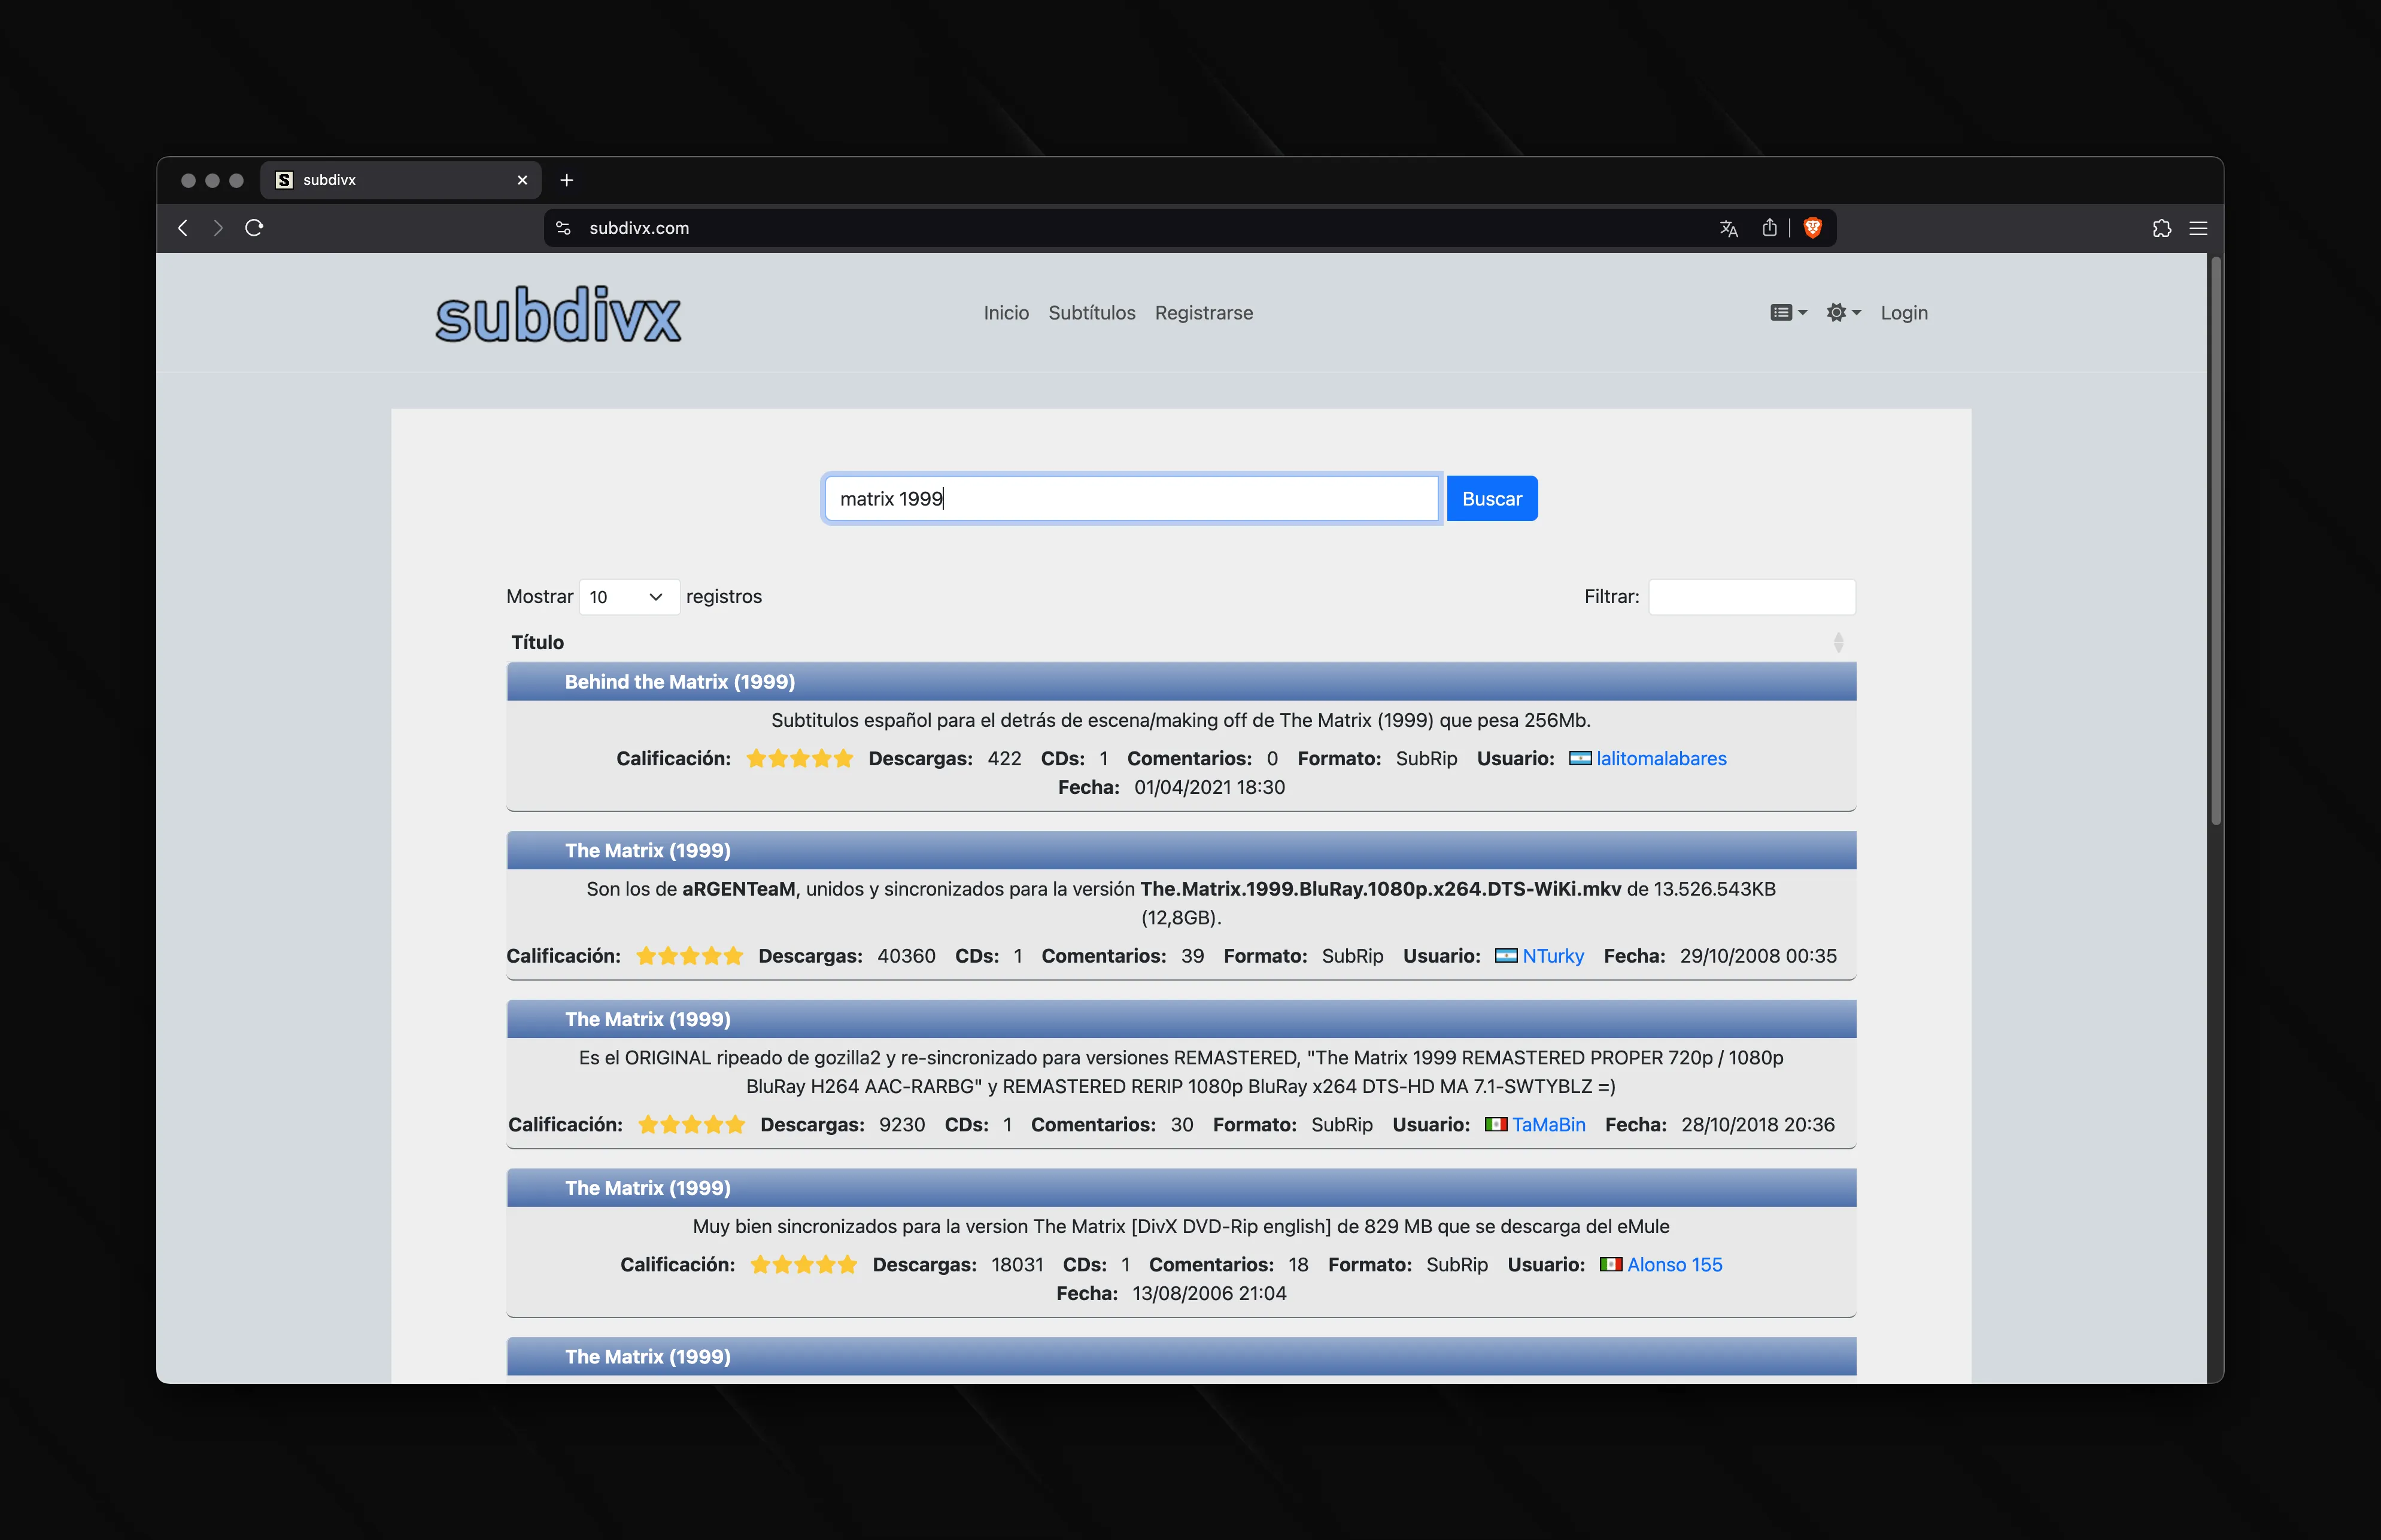
Task: Click description mentioning BluRay.1080p.x264.DTS-WiKi.mkv
Action: click(x=1180, y=903)
